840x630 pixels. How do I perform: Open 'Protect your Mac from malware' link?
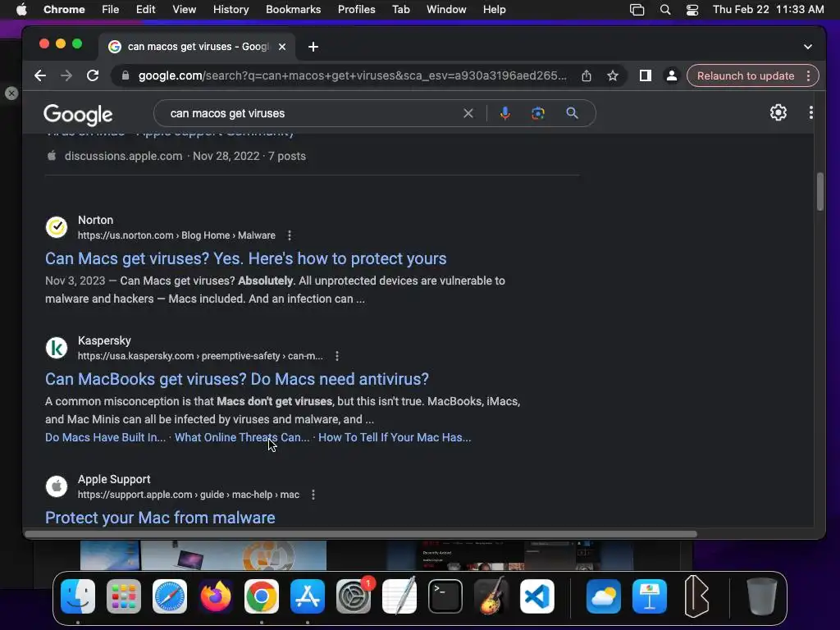[160, 518]
